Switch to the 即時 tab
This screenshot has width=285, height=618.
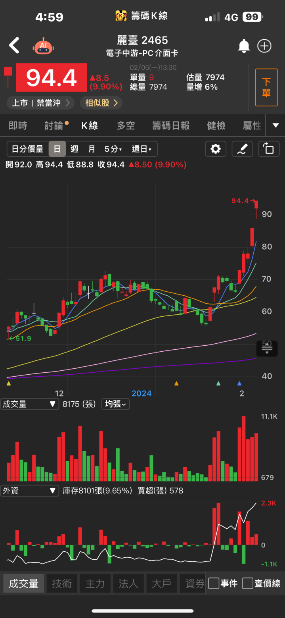(18, 125)
